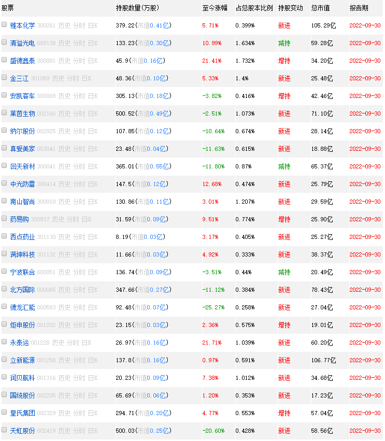Click market value 0.49亿 for 莱茵生物
This screenshot has width=385, height=441.
[160, 113]
